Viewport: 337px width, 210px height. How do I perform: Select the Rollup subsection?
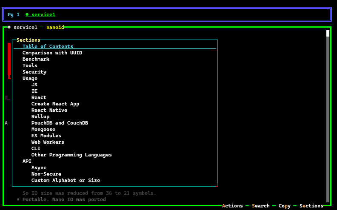pos(40,116)
